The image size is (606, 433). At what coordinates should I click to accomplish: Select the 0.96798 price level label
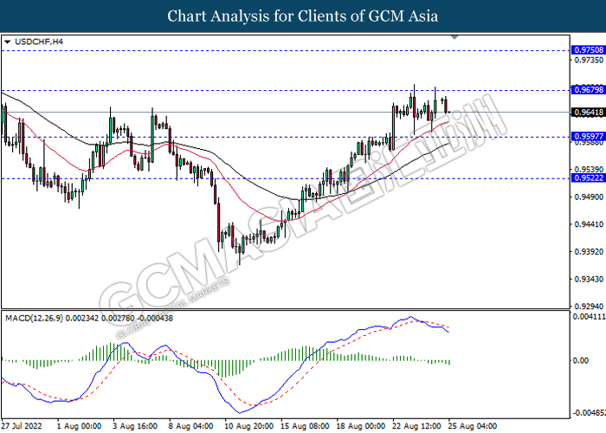click(588, 90)
